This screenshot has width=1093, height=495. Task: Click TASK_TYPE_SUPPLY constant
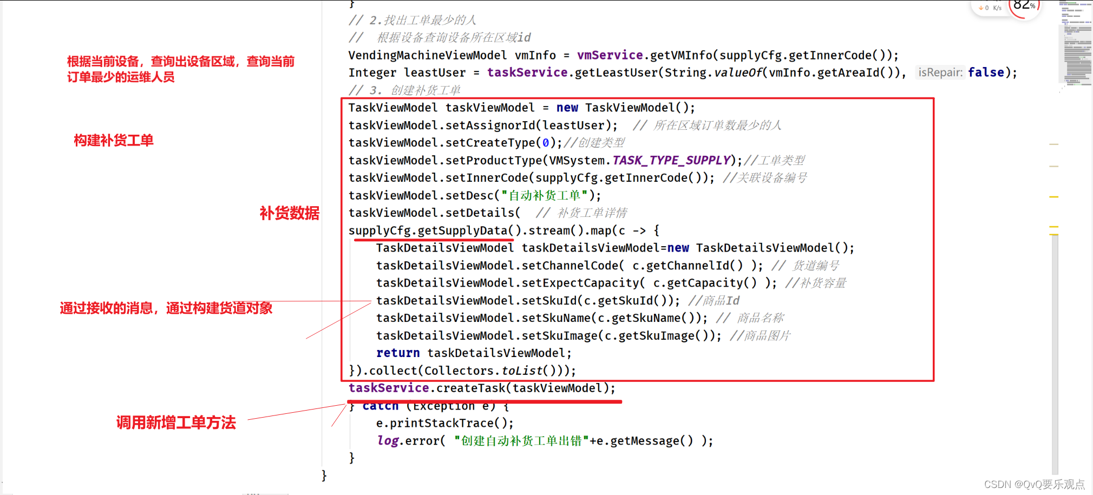point(671,161)
